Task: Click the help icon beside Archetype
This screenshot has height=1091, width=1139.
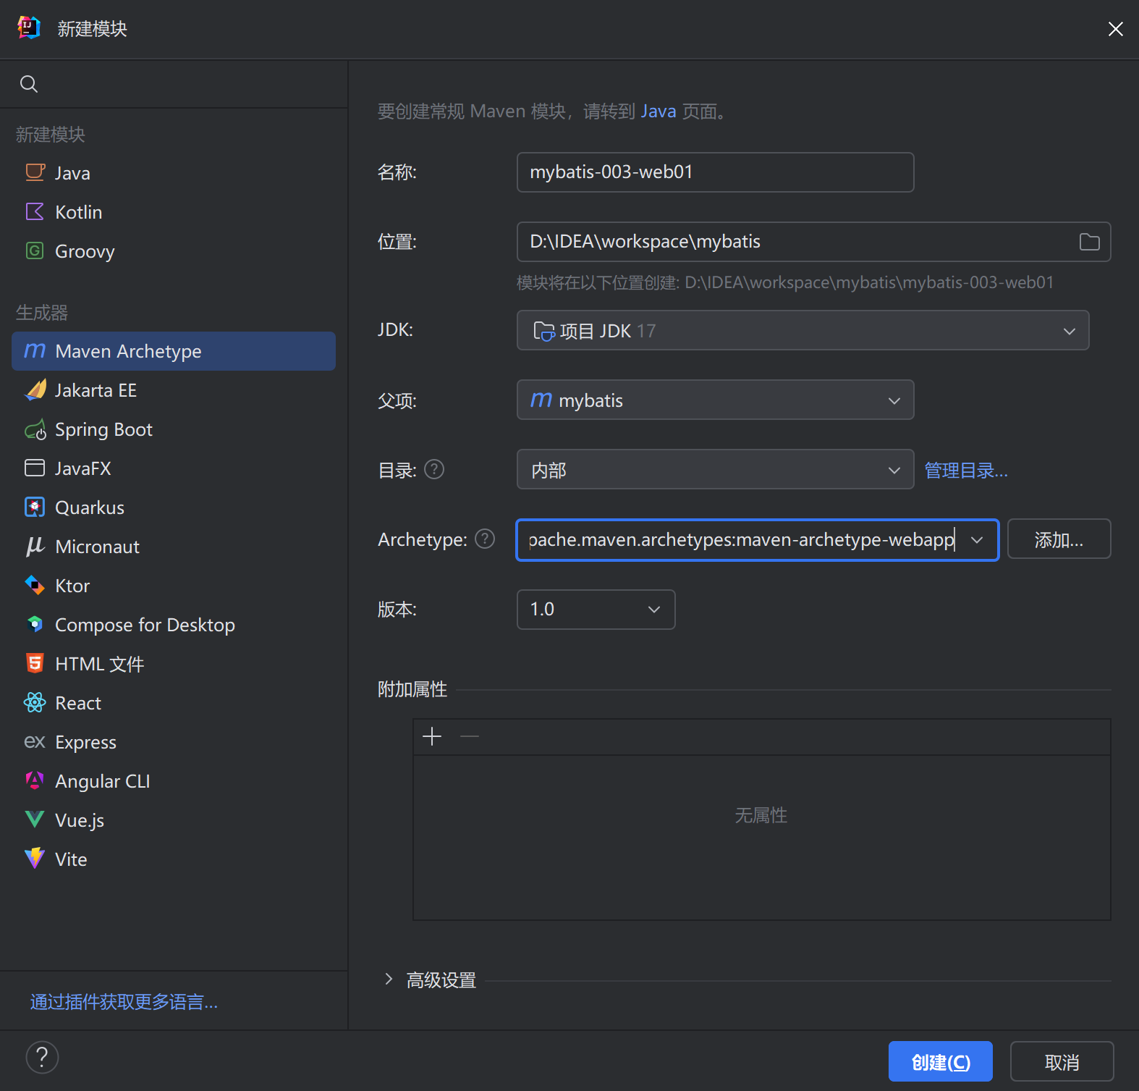Action: click(x=485, y=539)
